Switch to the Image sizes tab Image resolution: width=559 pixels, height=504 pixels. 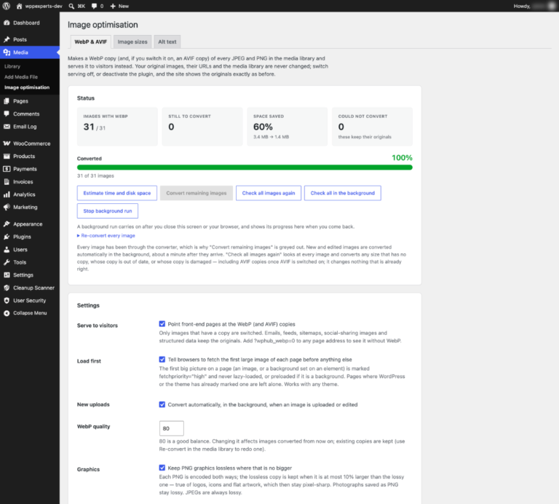coord(132,42)
